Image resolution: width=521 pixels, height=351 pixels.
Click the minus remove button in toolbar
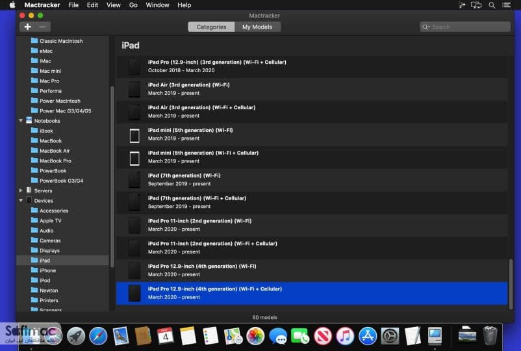point(43,27)
